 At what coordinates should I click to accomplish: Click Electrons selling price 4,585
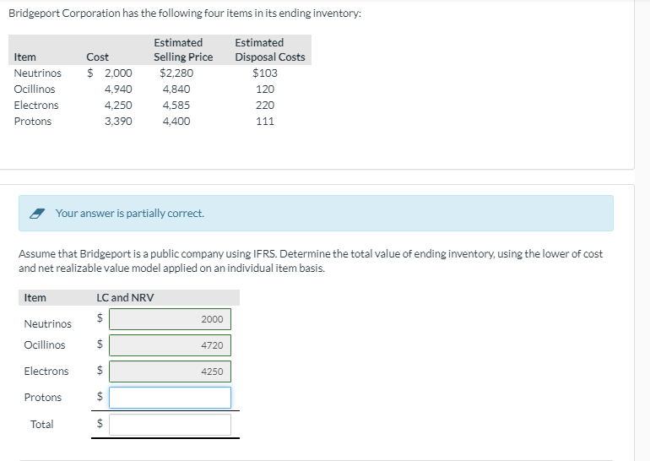176,106
